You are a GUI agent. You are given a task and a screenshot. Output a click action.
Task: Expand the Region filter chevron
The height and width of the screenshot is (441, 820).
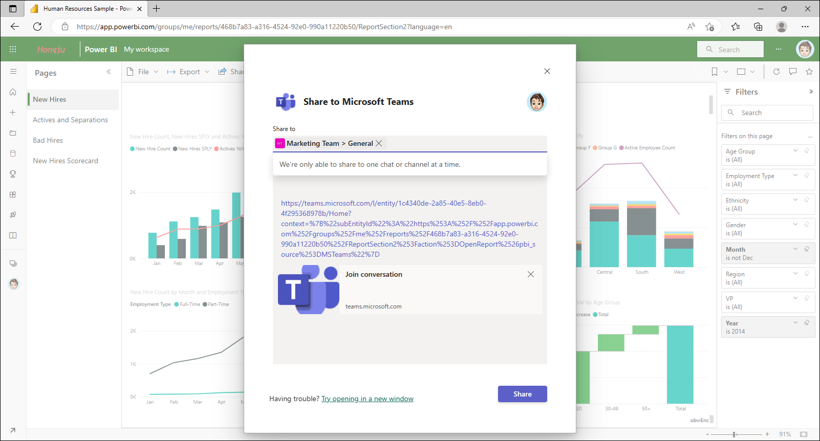click(795, 274)
